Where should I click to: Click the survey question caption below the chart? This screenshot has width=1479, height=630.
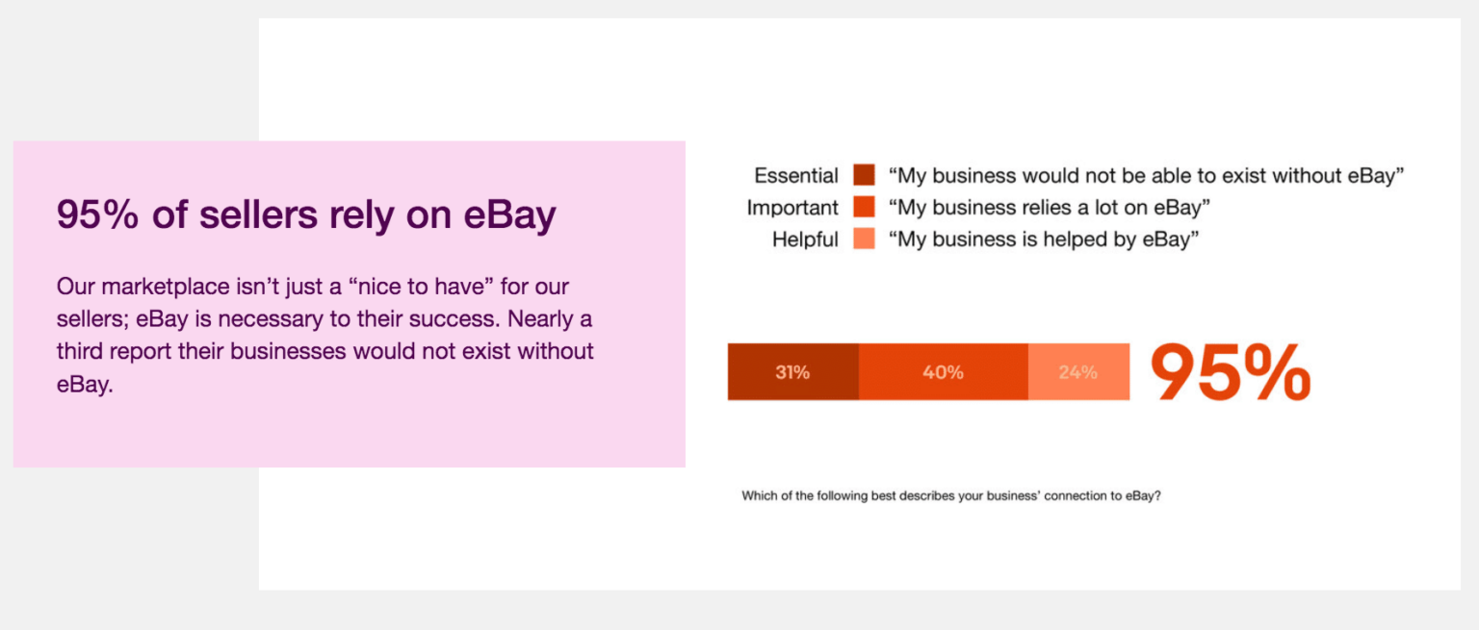point(950,496)
